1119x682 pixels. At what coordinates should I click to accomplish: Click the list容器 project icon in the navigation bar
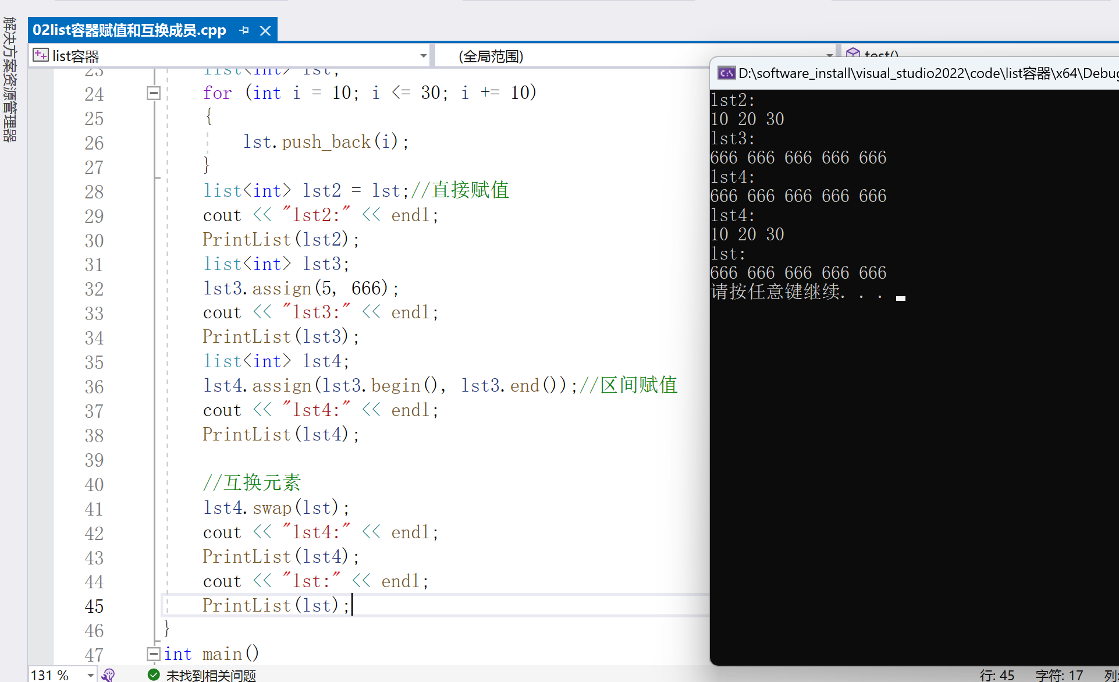(40, 56)
